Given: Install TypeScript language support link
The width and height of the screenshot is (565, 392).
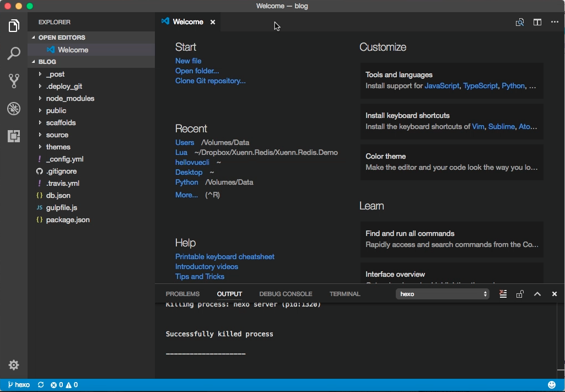Looking at the screenshot, I should click(x=480, y=86).
